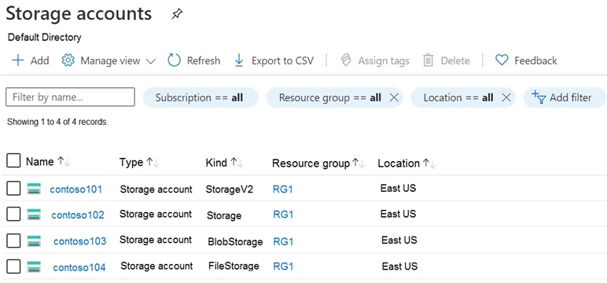Screen dimensions: 607x283
Task: Click the contoso104 storage account icon
Action: (34, 266)
